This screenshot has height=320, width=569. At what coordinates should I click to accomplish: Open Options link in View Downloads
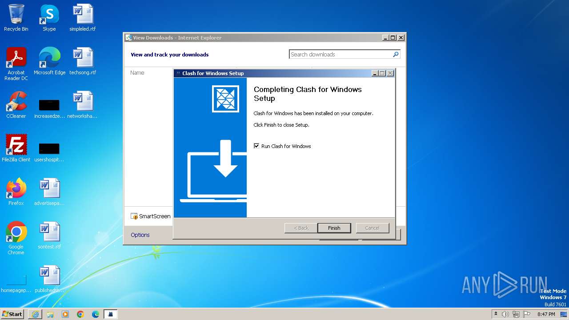[140, 235]
